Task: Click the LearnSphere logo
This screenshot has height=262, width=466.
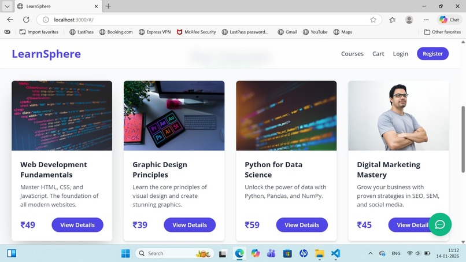Action: point(46,54)
